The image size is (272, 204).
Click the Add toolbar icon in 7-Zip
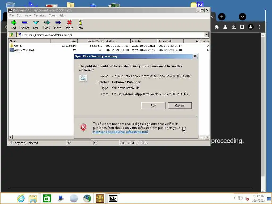13,25
